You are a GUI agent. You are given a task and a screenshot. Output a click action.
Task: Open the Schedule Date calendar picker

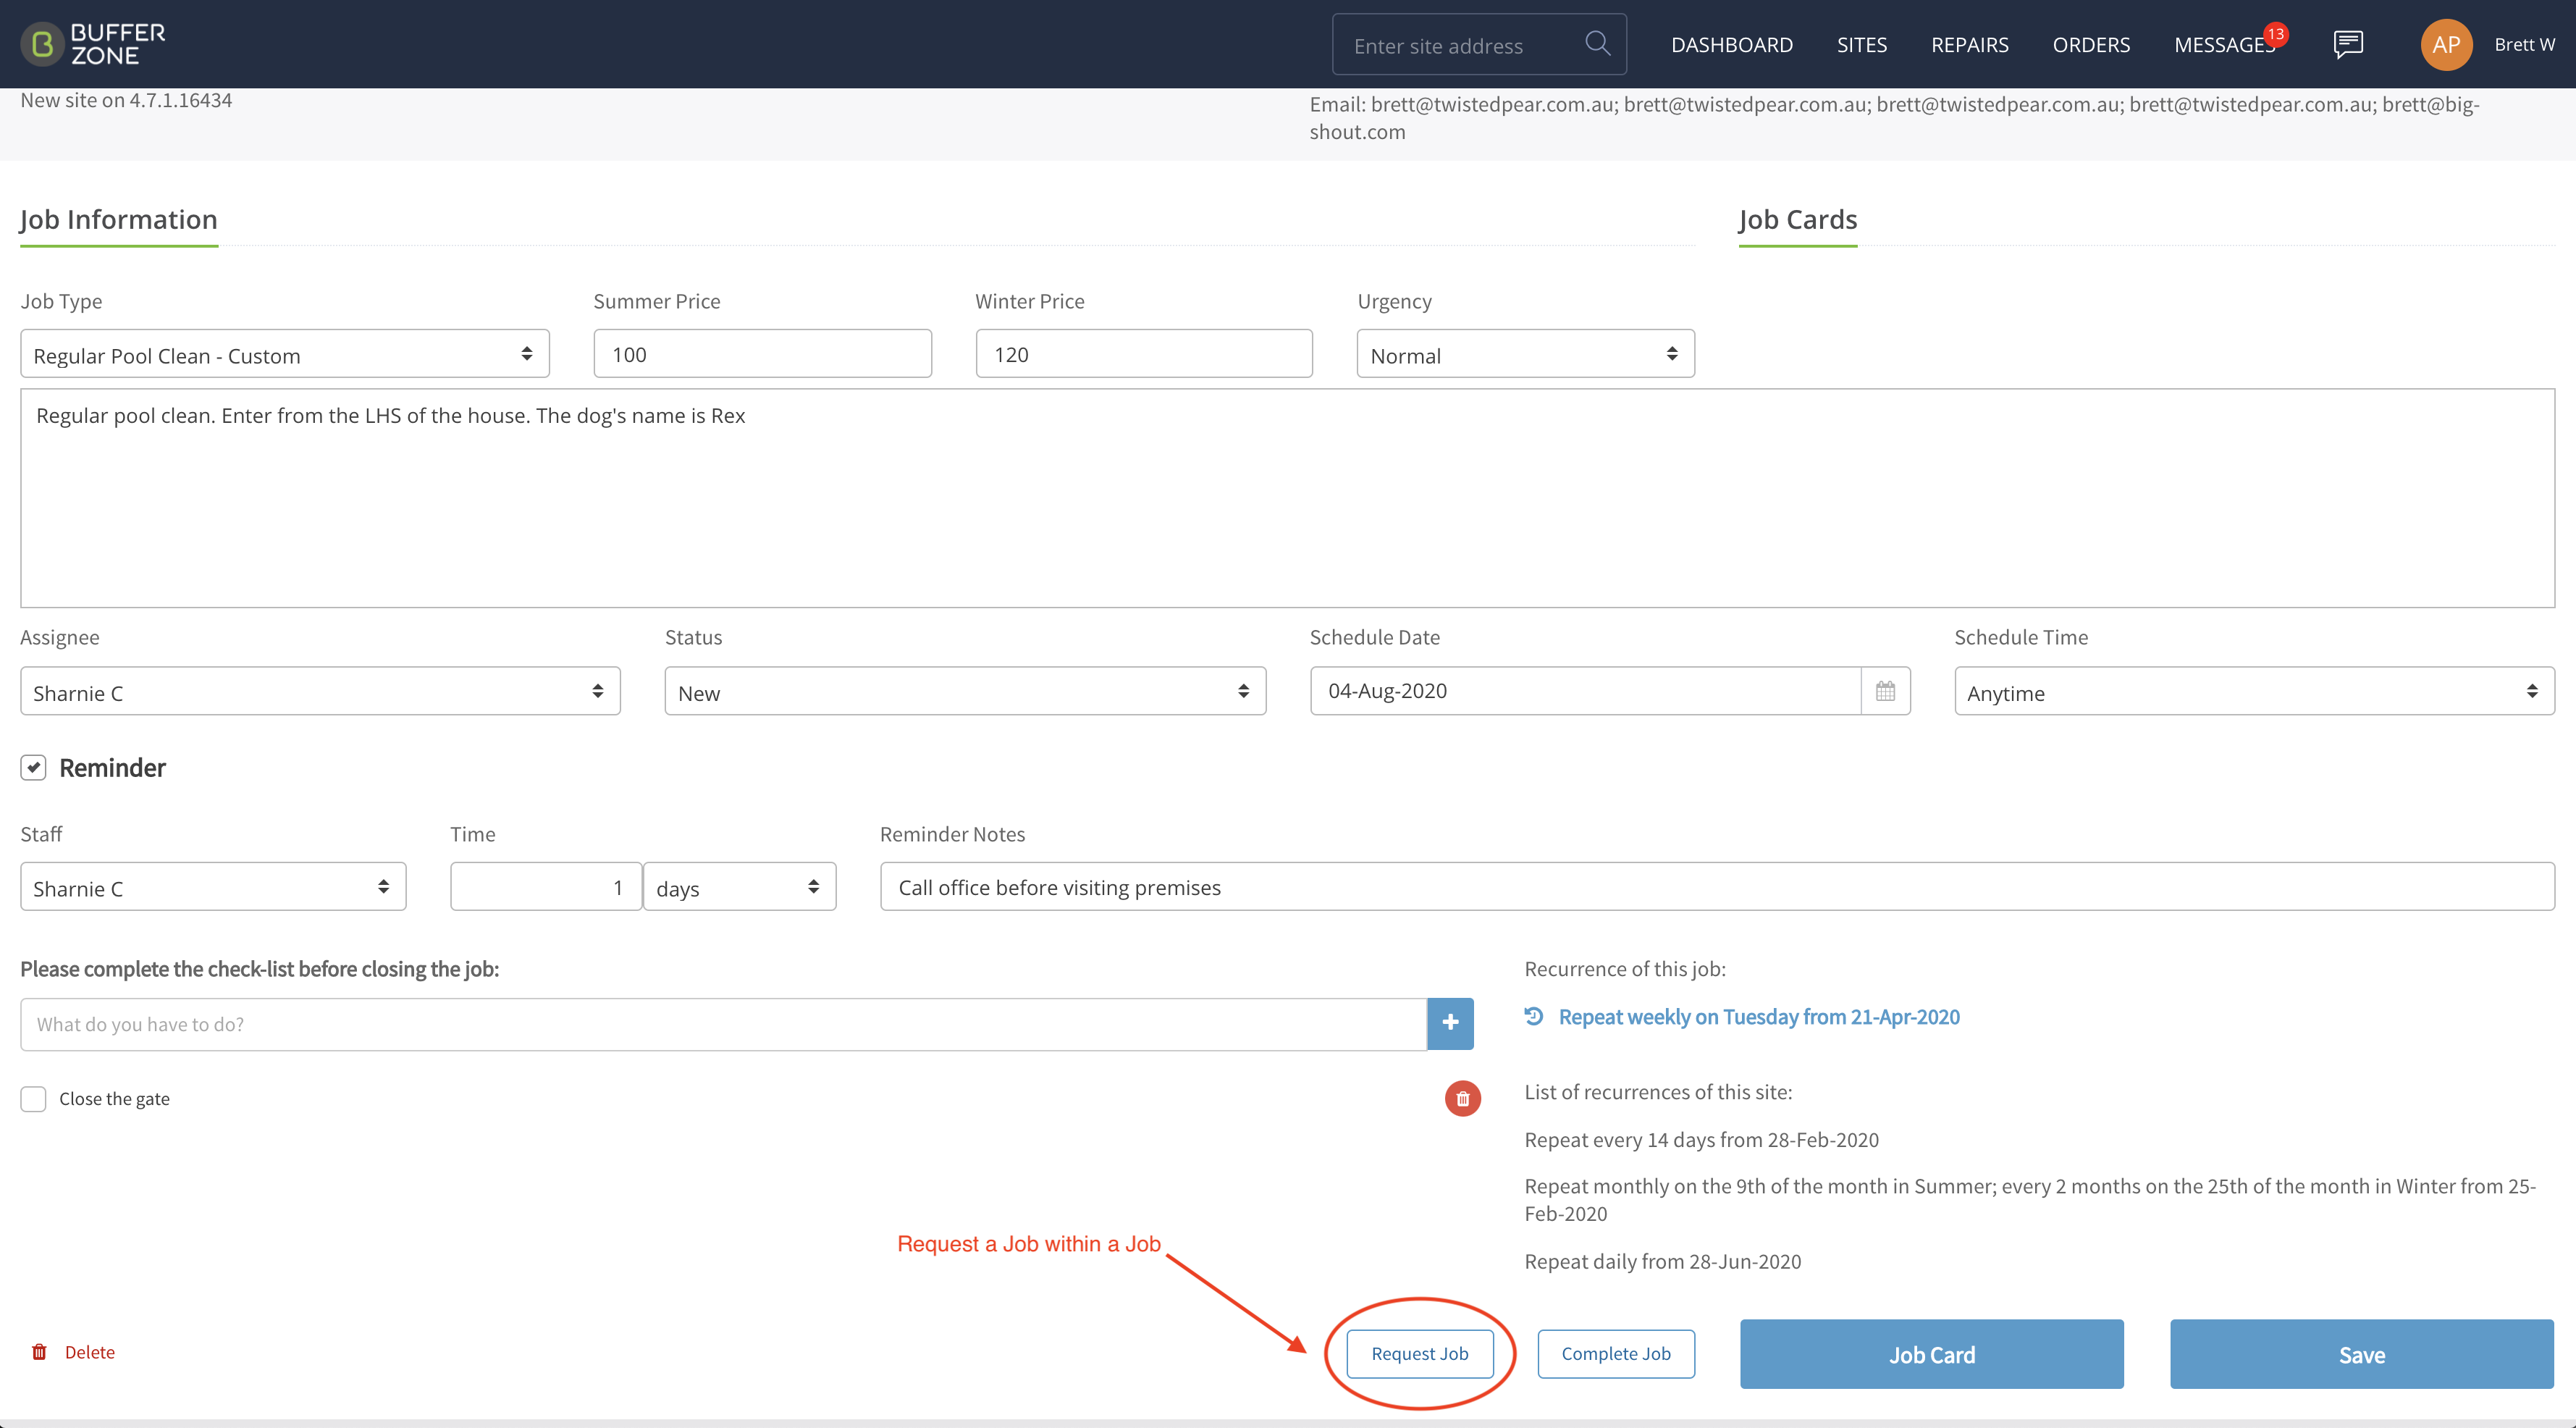[1885, 691]
